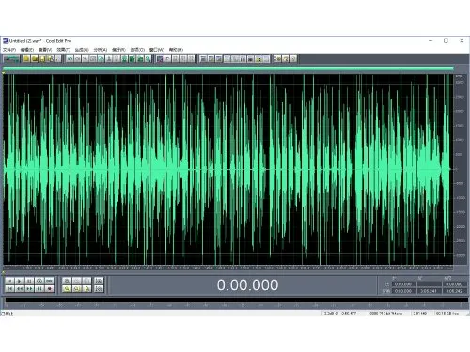Switch to multitrack view via the first toolbar button

tap(11, 58)
